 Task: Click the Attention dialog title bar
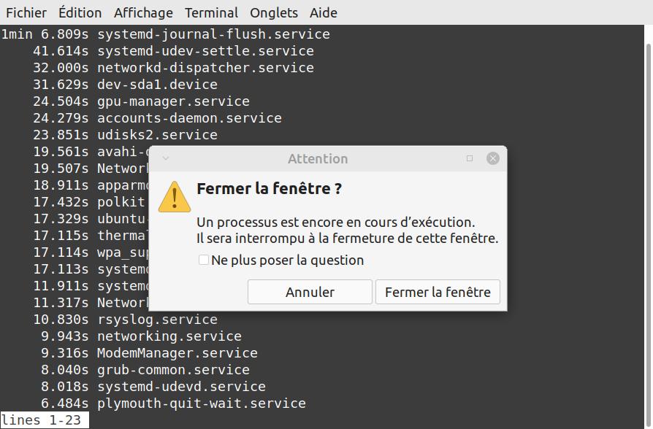click(318, 158)
